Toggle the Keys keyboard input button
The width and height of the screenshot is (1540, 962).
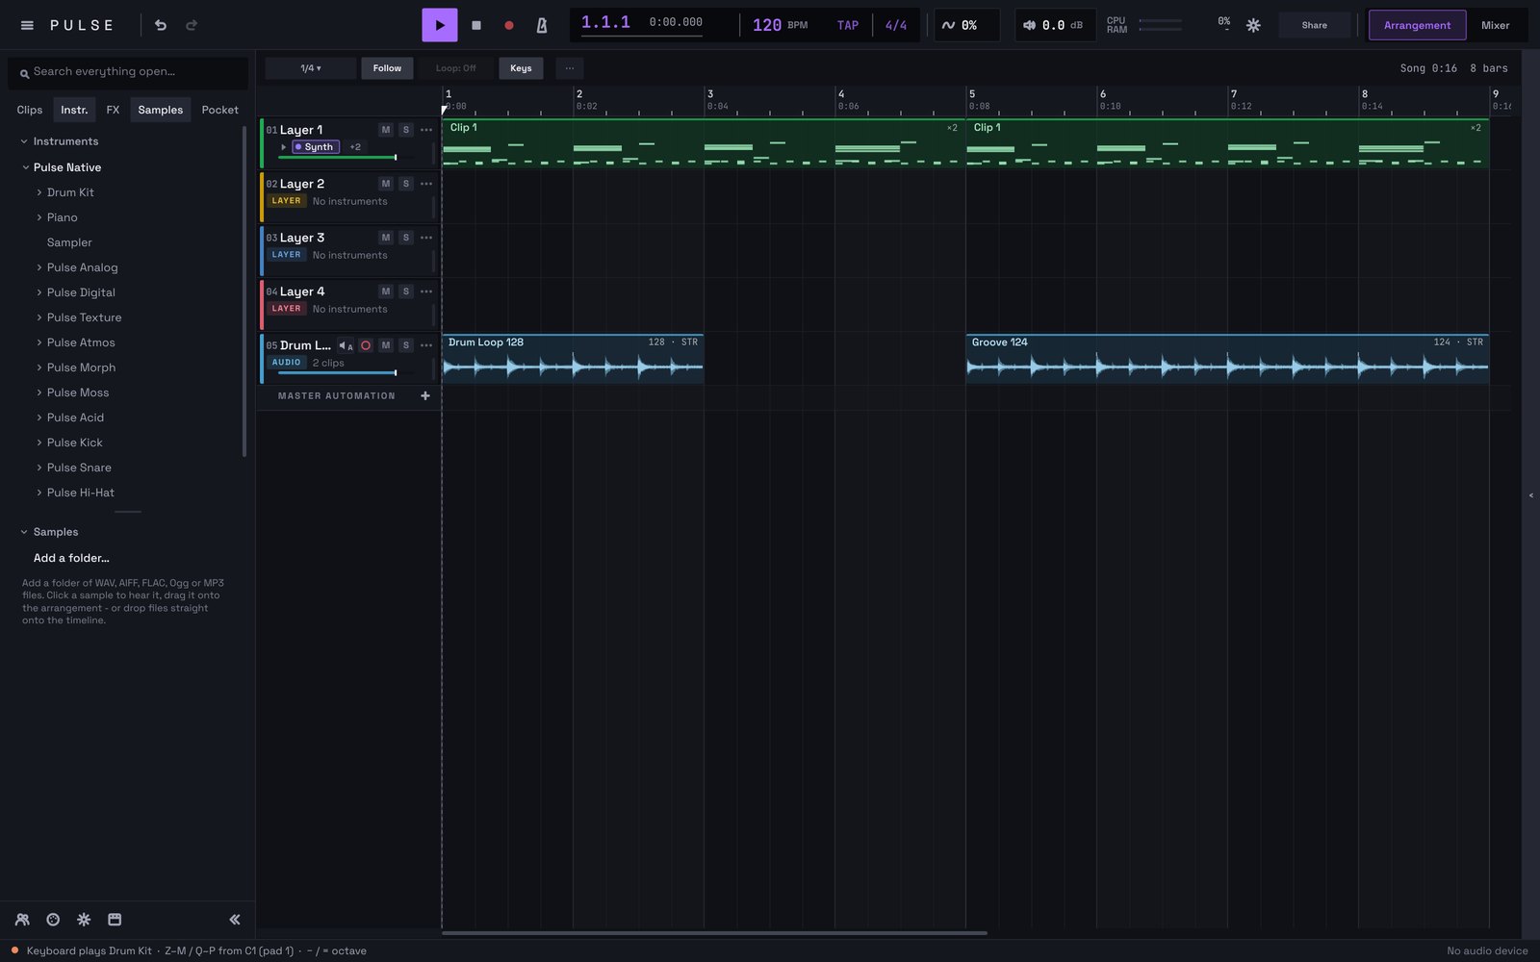tap(521, 68)
